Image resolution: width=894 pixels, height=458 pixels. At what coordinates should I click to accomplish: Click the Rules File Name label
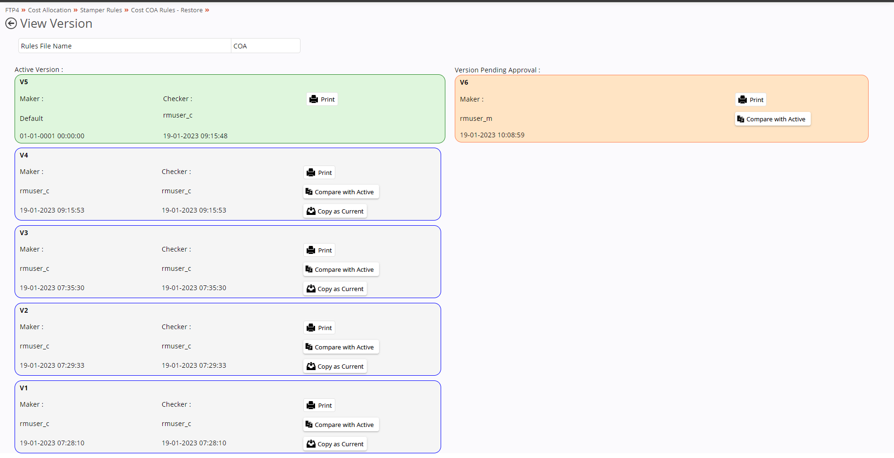coord(47,46)
